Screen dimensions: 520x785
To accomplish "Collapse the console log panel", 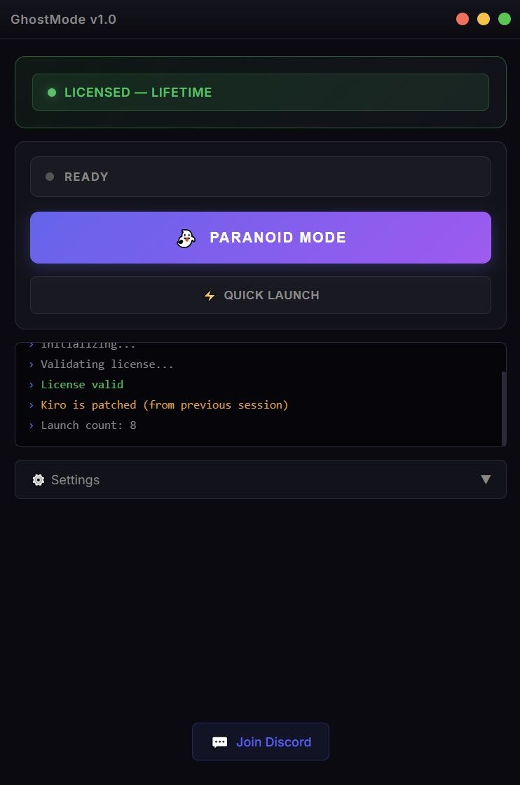I will coord(260,394).
